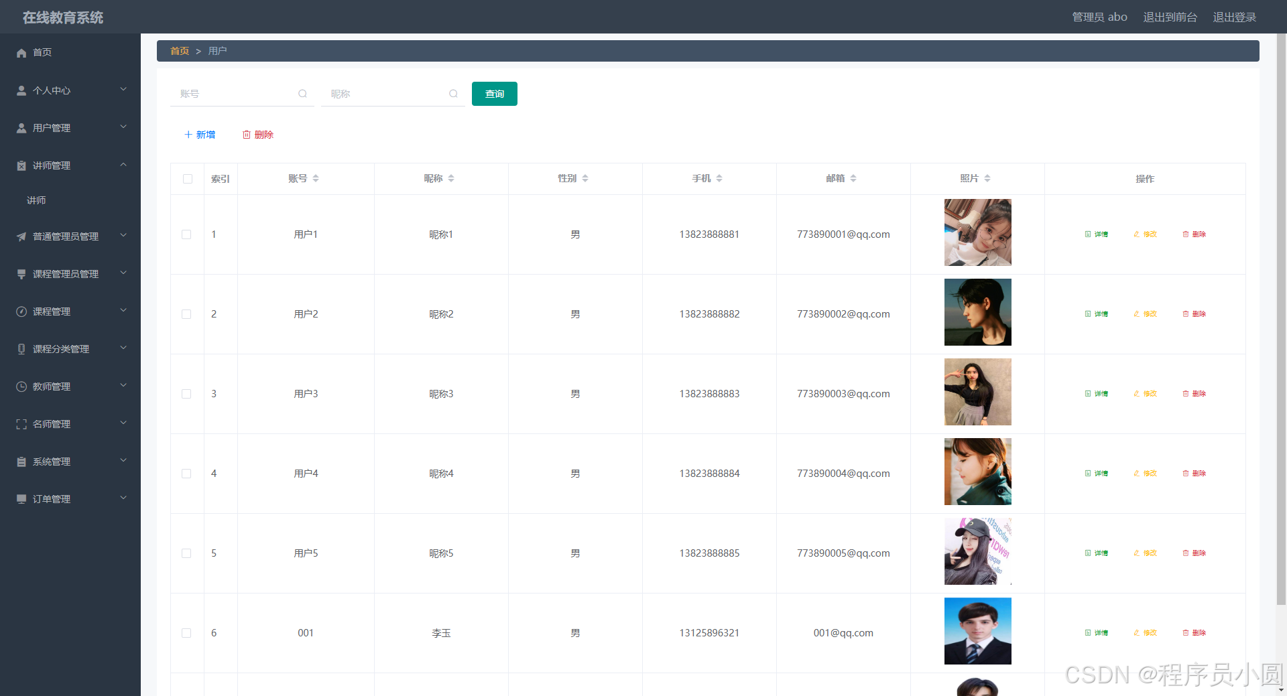Image resolution: width=1287 pixels, height=696 pixels.
Task: Open the 订单管理 menu item label
Action: pyautogui.click(x=52, y=499)
